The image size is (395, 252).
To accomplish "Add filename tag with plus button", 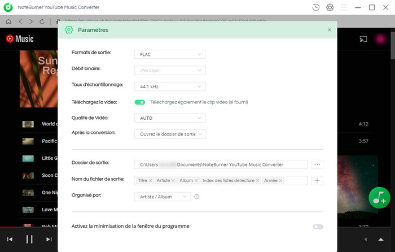I will pos(317,181).
